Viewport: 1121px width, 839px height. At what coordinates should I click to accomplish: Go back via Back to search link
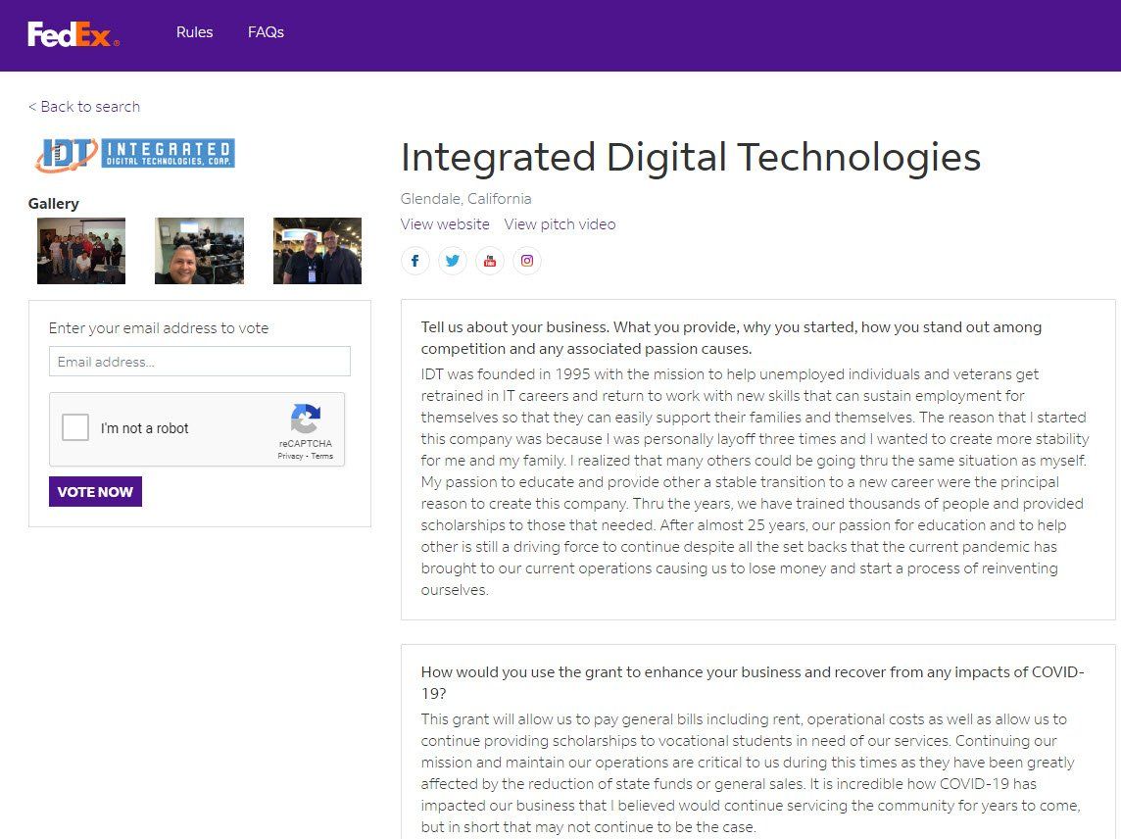pyautogui.click(x=84, y=107)
